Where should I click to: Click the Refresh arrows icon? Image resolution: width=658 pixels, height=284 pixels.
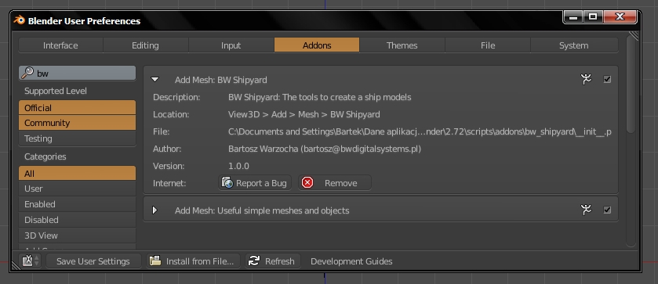tap(254, 261)
